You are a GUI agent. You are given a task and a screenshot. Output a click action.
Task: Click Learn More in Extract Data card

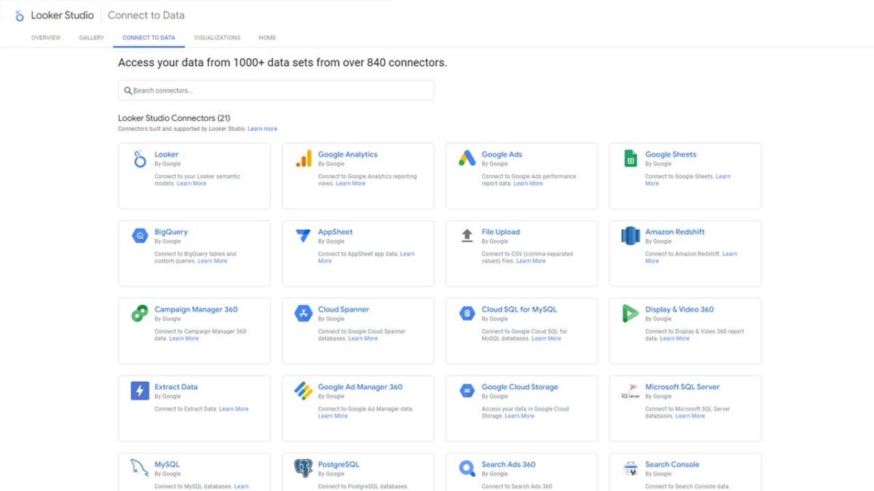coord(234,409)
